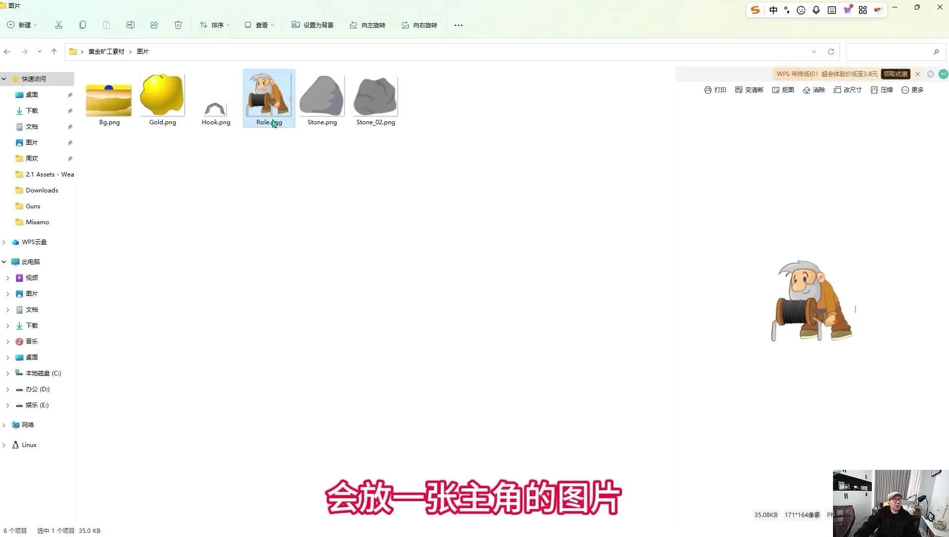The height and width of the screenshot is (537, 949).
Task: Click the Cut scissors icon
Action: [x=59, y=25]
